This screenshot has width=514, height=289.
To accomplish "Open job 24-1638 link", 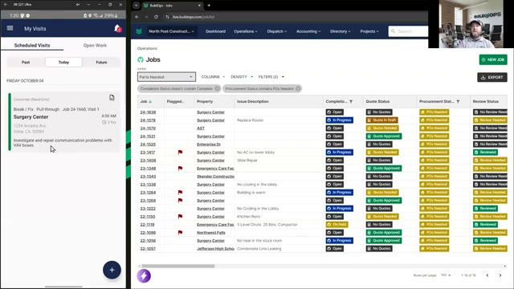I will [148, 112].
